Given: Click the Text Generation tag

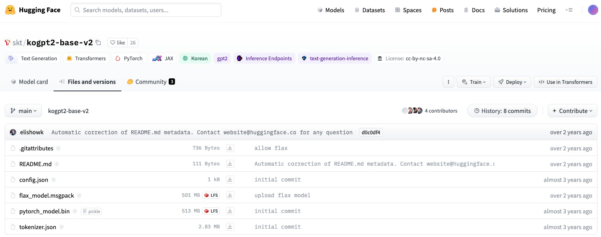Looking at the screenshot, I should 33,58.
